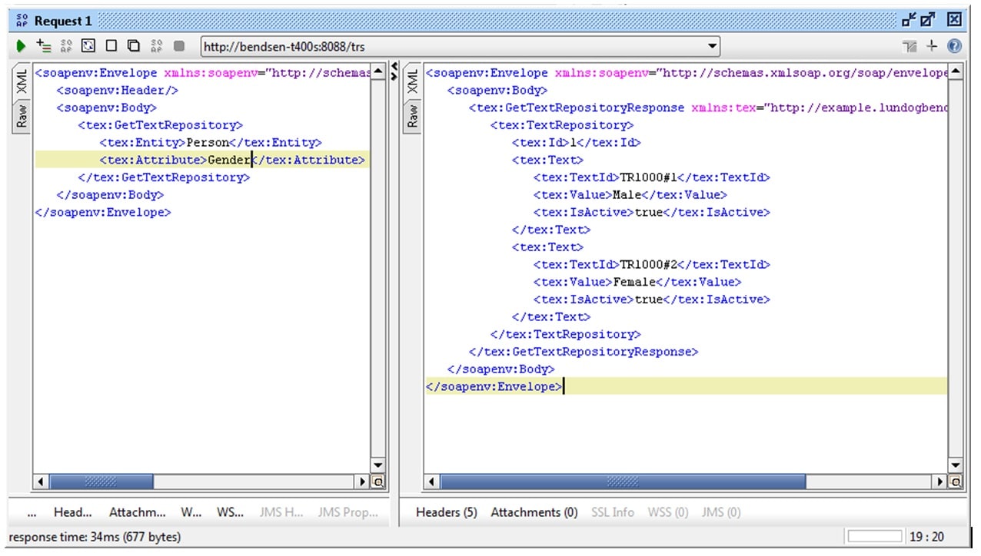Screen dimensions: 981x556
Task: Click the response time status text
Action: point(95,537)
